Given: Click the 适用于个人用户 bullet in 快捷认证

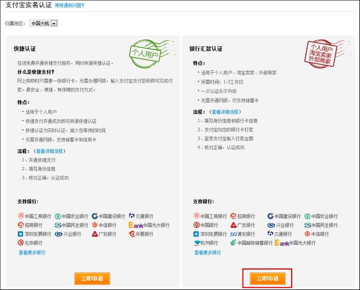Looking at the screenshot, I should click(x=41, y=112).
